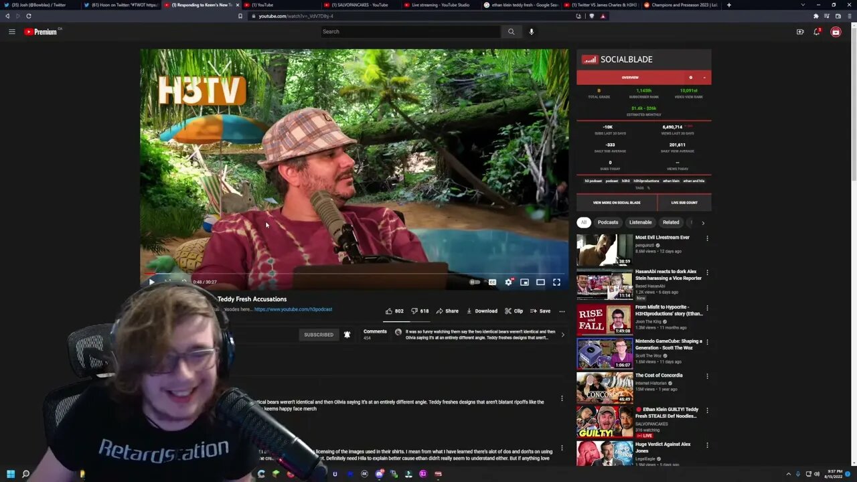Screen dimensions: 857x482
Task: Reload the page in browser
Action: (28, 16)
